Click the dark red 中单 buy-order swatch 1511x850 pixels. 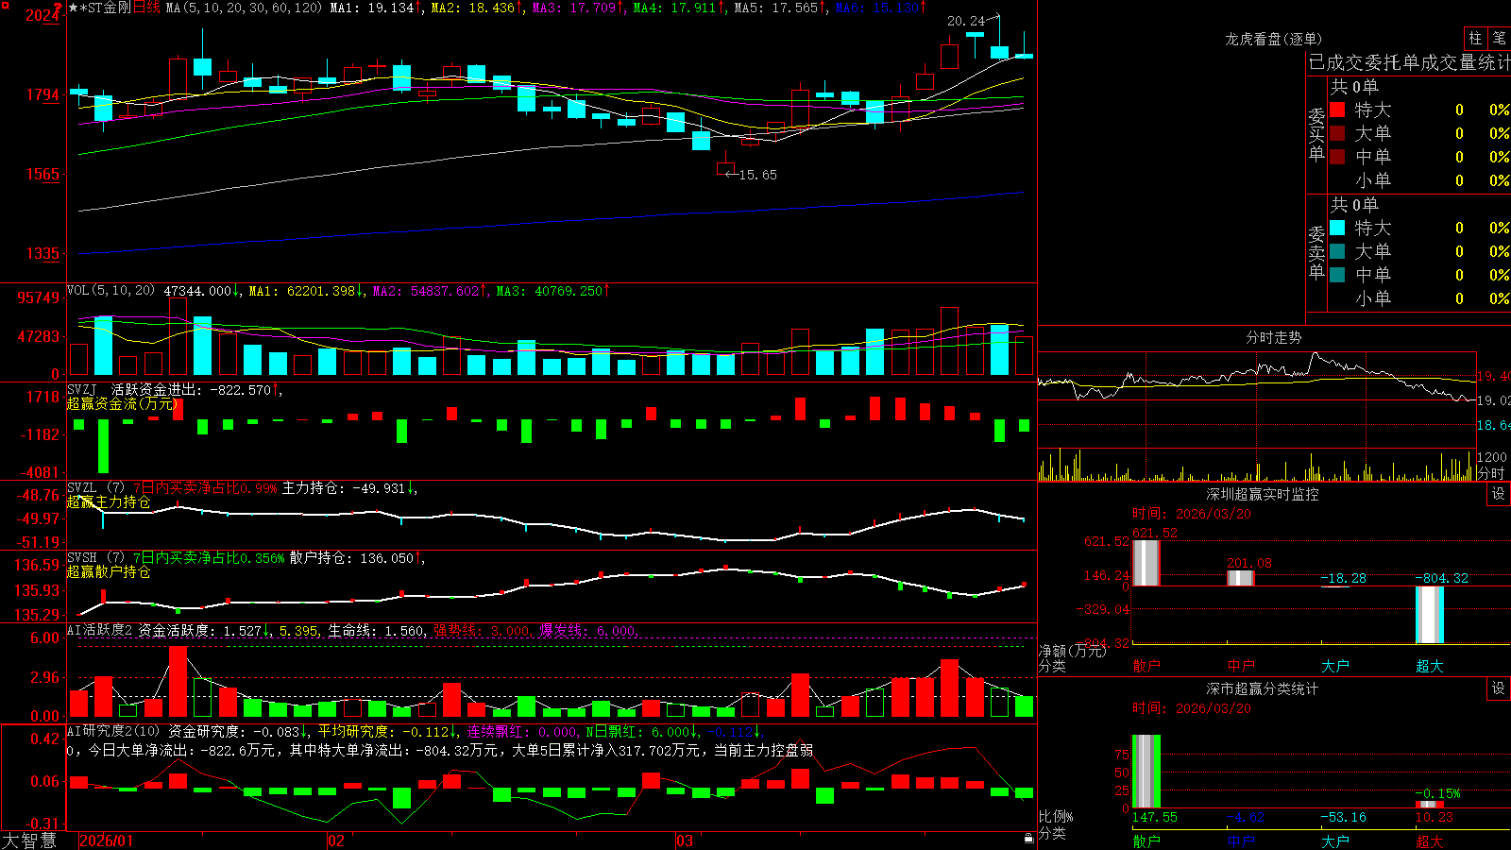pyautogui.click(x=1337, y=157)
